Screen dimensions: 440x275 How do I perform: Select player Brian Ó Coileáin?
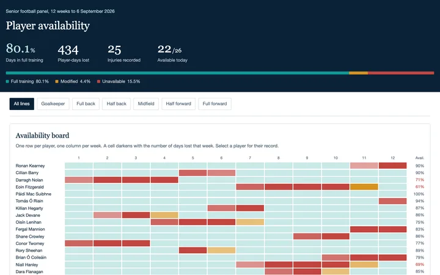tap(31, 257)
